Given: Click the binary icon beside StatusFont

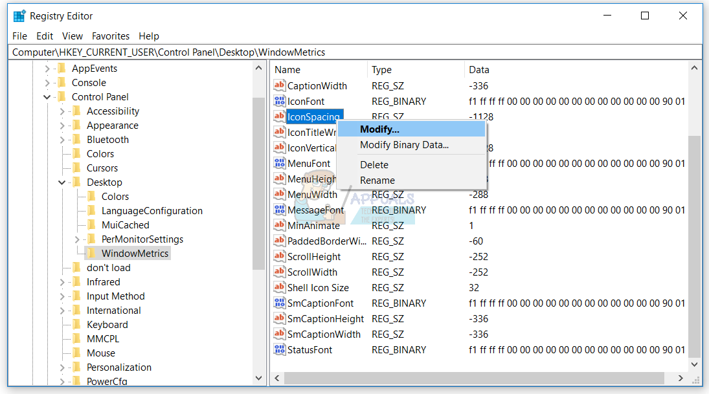Looking at the screenshot, I should [280, 350].
